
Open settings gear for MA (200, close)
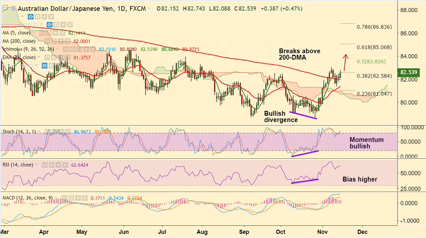pos(54,41)
